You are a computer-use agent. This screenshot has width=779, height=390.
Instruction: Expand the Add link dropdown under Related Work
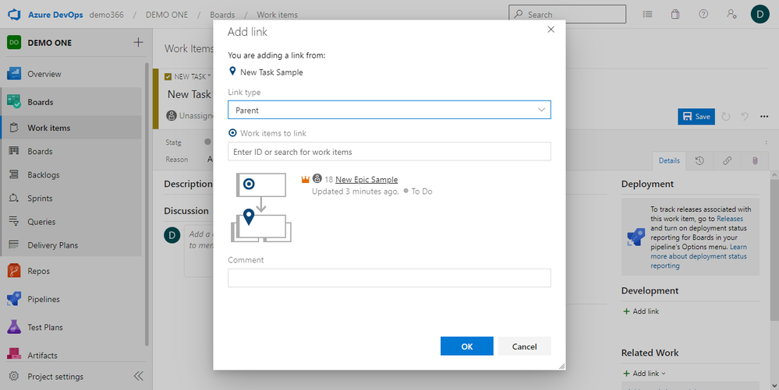pos(645,374)
